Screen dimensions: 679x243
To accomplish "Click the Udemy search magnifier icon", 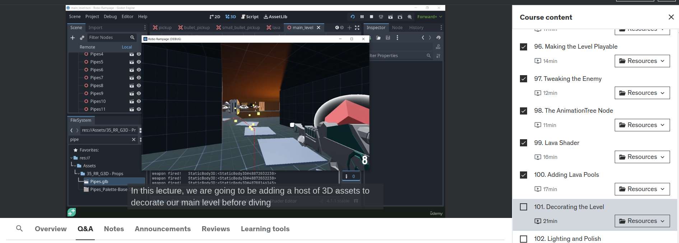I will click(19, 228).
